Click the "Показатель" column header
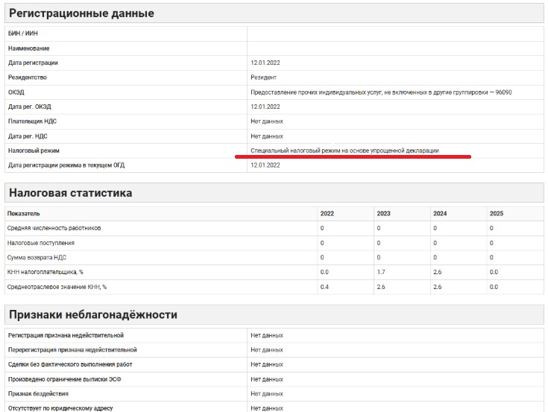 [x=24, y=213]
